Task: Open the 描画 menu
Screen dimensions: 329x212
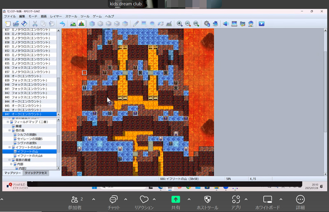Action: (44, 16)
